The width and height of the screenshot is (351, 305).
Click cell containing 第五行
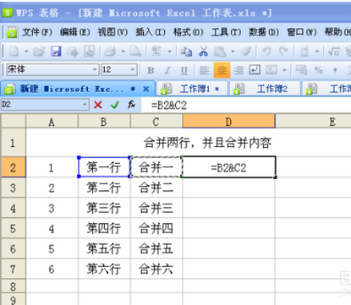coord(104,248)
